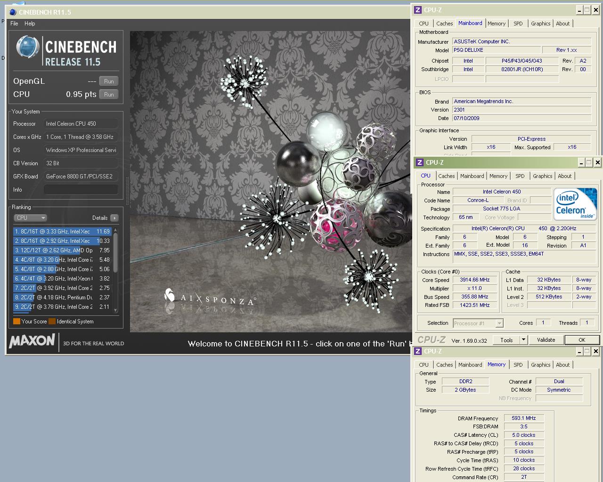The image size is (603, 482).
Task: Click the Cinebench side panel collapse grip handle
Action: coord(127,191)
